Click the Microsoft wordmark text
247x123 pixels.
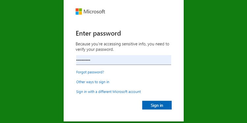[x=94, y=11]
